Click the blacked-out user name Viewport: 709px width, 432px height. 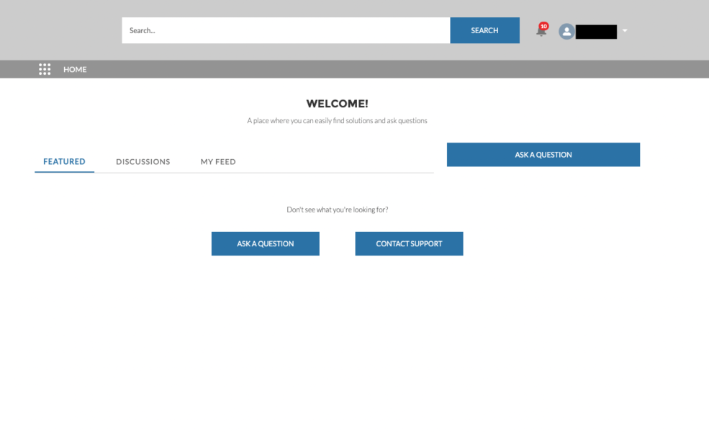(596, 32)
